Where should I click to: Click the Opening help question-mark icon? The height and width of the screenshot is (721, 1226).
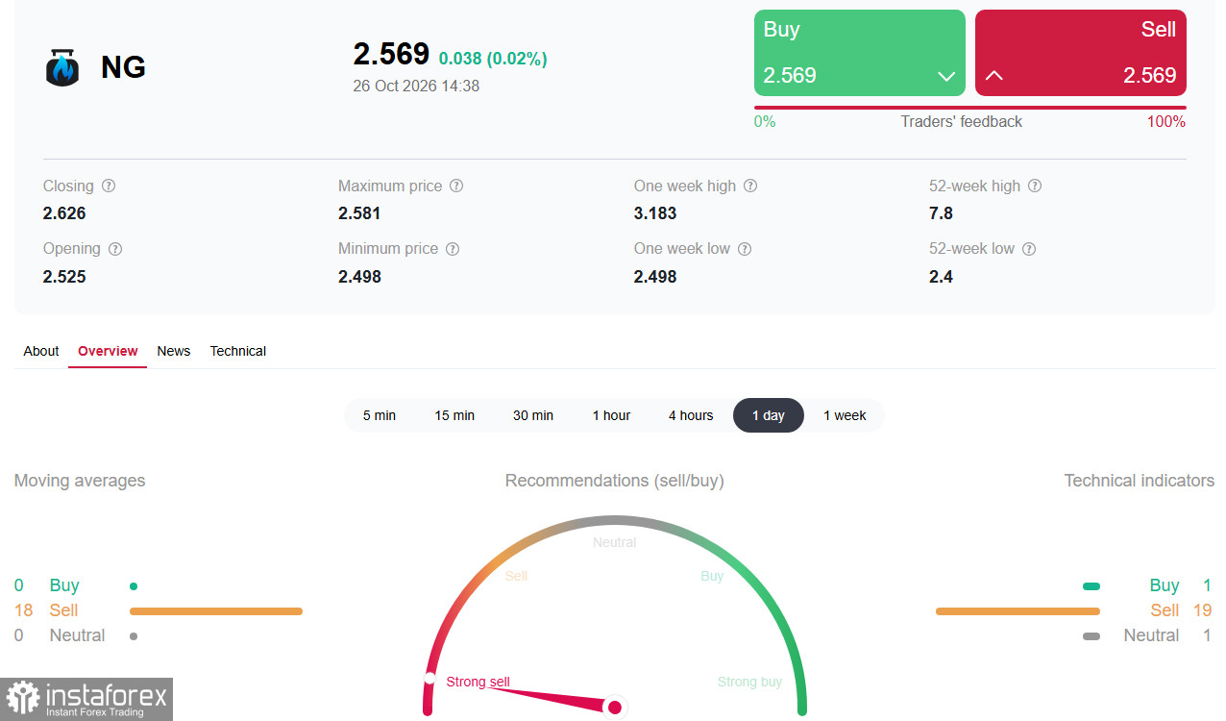tap(115, 249)
